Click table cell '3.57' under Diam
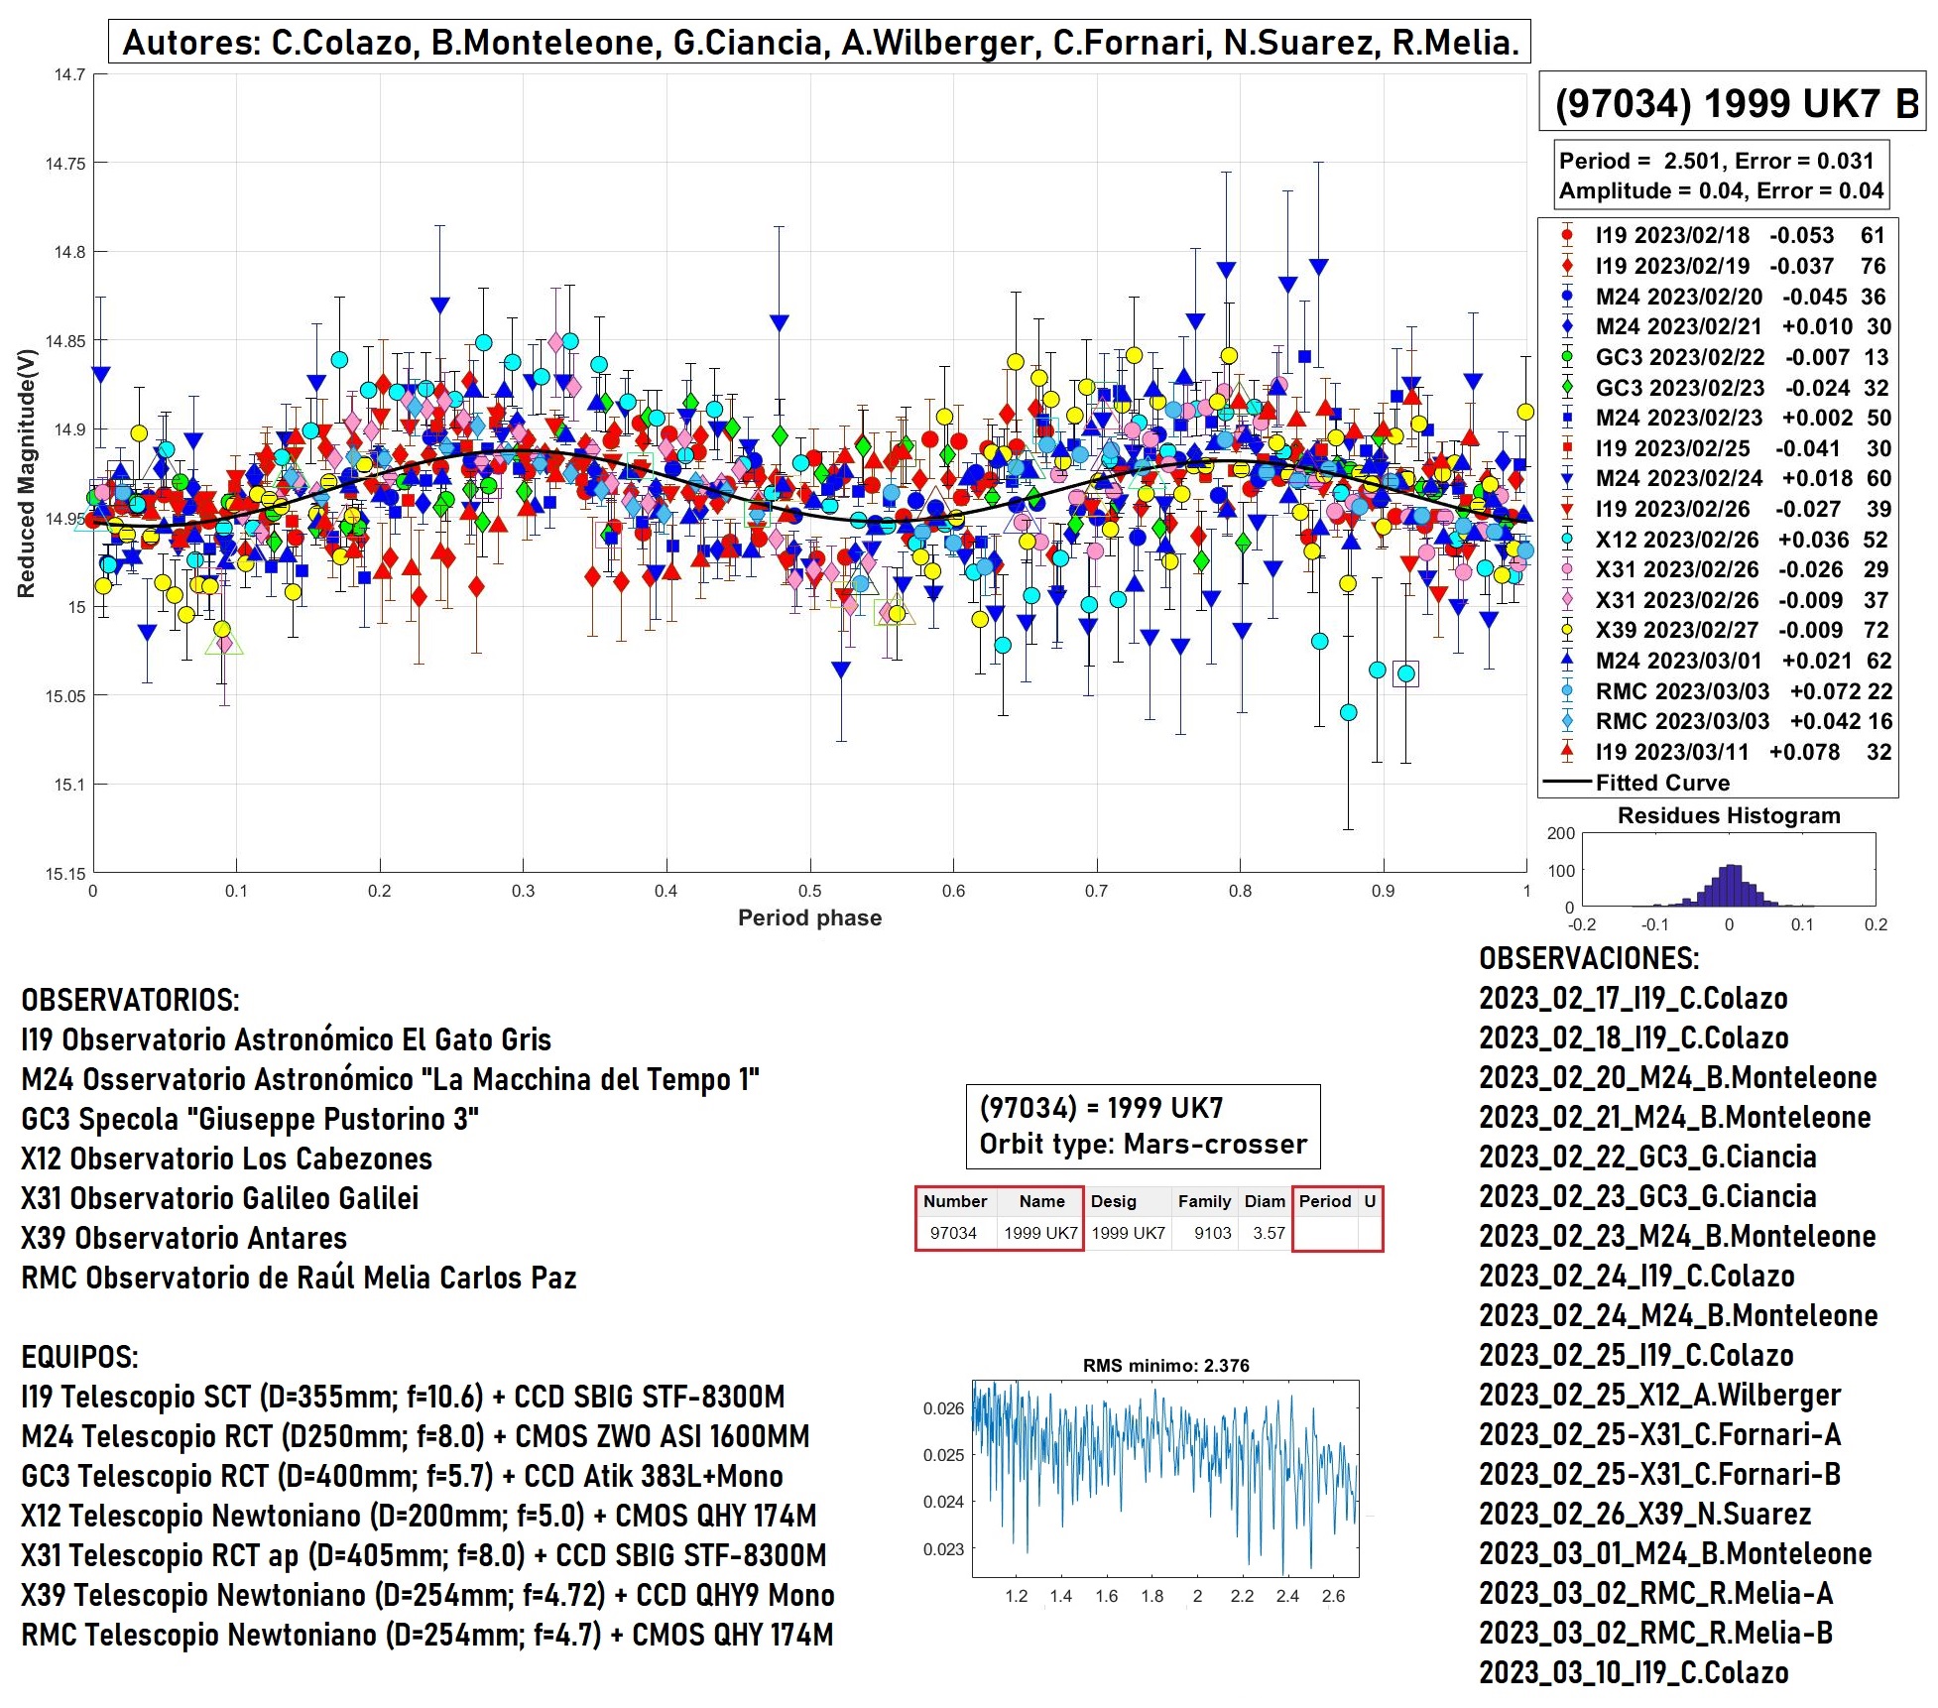 coord(1269,1233)
